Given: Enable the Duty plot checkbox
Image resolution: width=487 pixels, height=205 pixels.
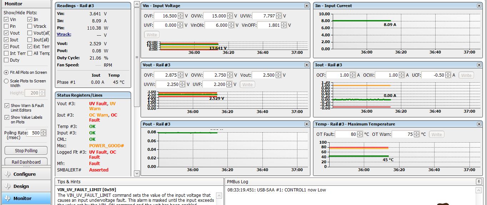Looking at the screenshot, I should (x=7, y=60).
